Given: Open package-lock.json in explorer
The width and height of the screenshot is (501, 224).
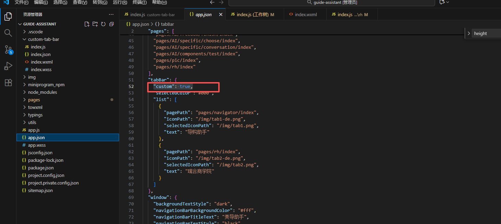Looking at the screenshot, I should pos(46,160).
